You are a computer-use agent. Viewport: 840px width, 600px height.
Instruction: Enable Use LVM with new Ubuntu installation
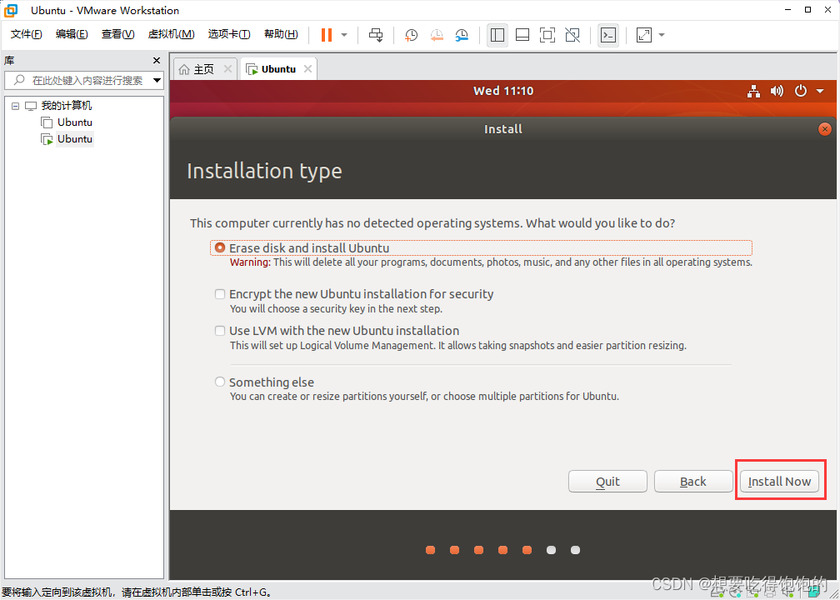pos(220,331)
